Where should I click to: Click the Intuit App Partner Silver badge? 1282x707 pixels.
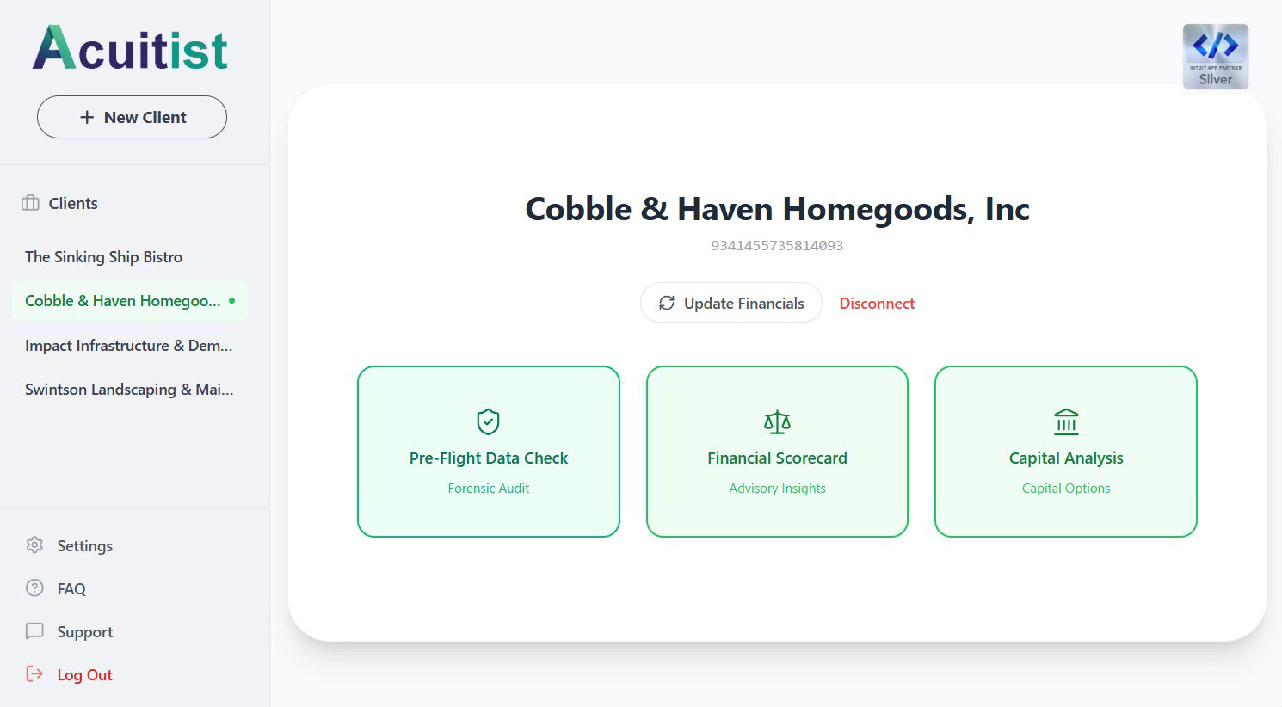click(1216, 56)
